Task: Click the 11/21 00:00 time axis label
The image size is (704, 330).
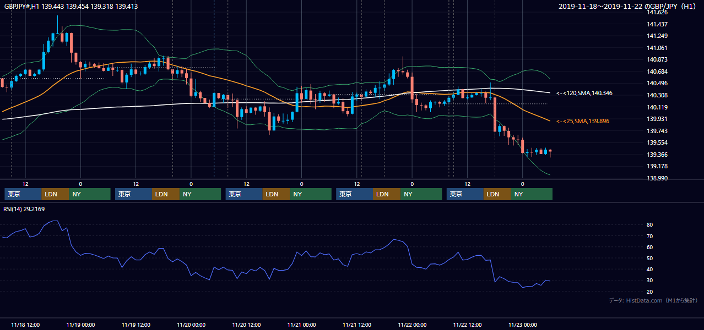Action: click(302, 324)
